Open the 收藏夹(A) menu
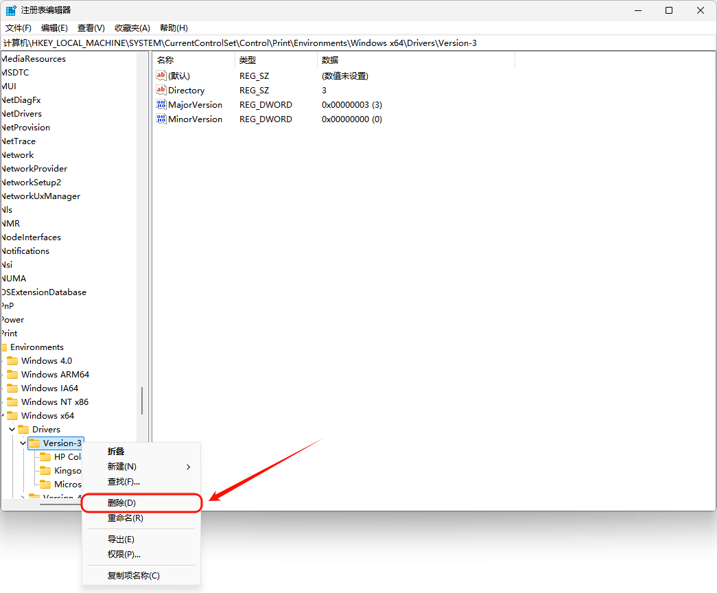This screenshot has width=717, height=593. tap(132, 28)
